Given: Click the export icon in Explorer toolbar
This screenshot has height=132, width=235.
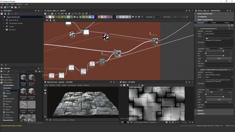Looking at the screenshot, I should pyautogui.click(x=9, y=14).
